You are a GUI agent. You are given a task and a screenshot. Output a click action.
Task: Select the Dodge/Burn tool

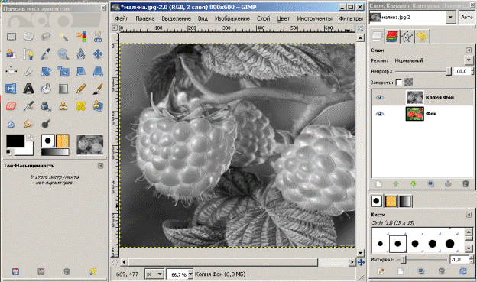[x=46, y=124]
